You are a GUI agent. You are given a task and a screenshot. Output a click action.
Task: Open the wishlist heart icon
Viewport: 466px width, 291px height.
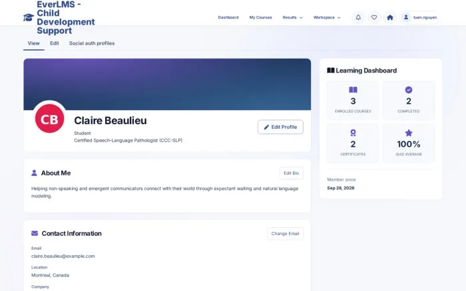point(374,17)
